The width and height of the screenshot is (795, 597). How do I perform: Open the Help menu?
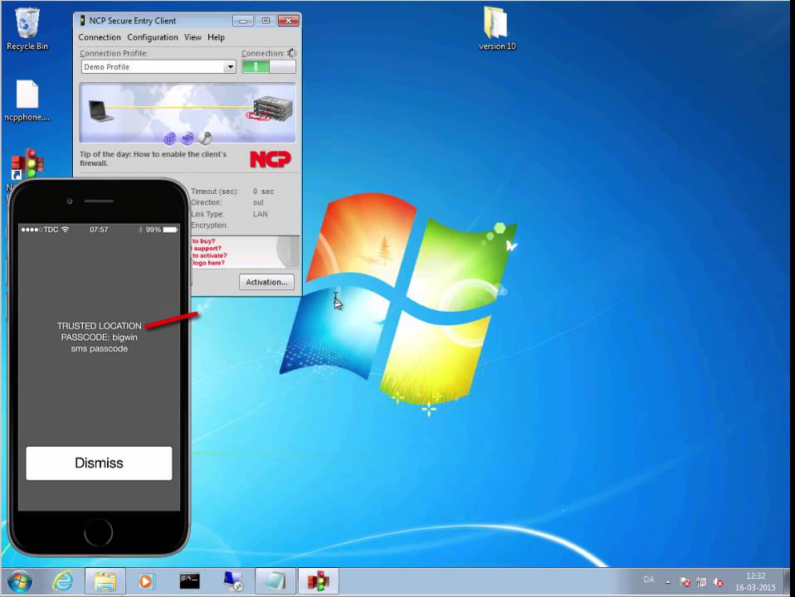pos(216,37)
